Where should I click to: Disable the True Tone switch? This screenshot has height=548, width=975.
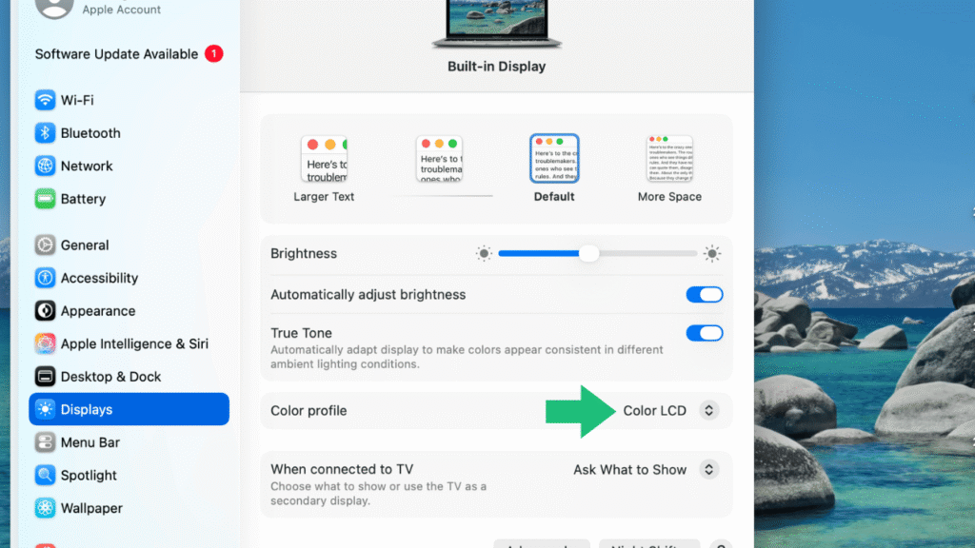click(x=705, y=333)
